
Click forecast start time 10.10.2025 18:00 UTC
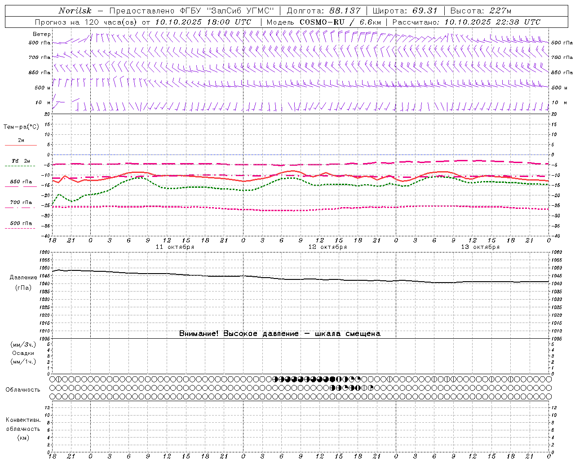pyautogui.click(x=203, y=22)
